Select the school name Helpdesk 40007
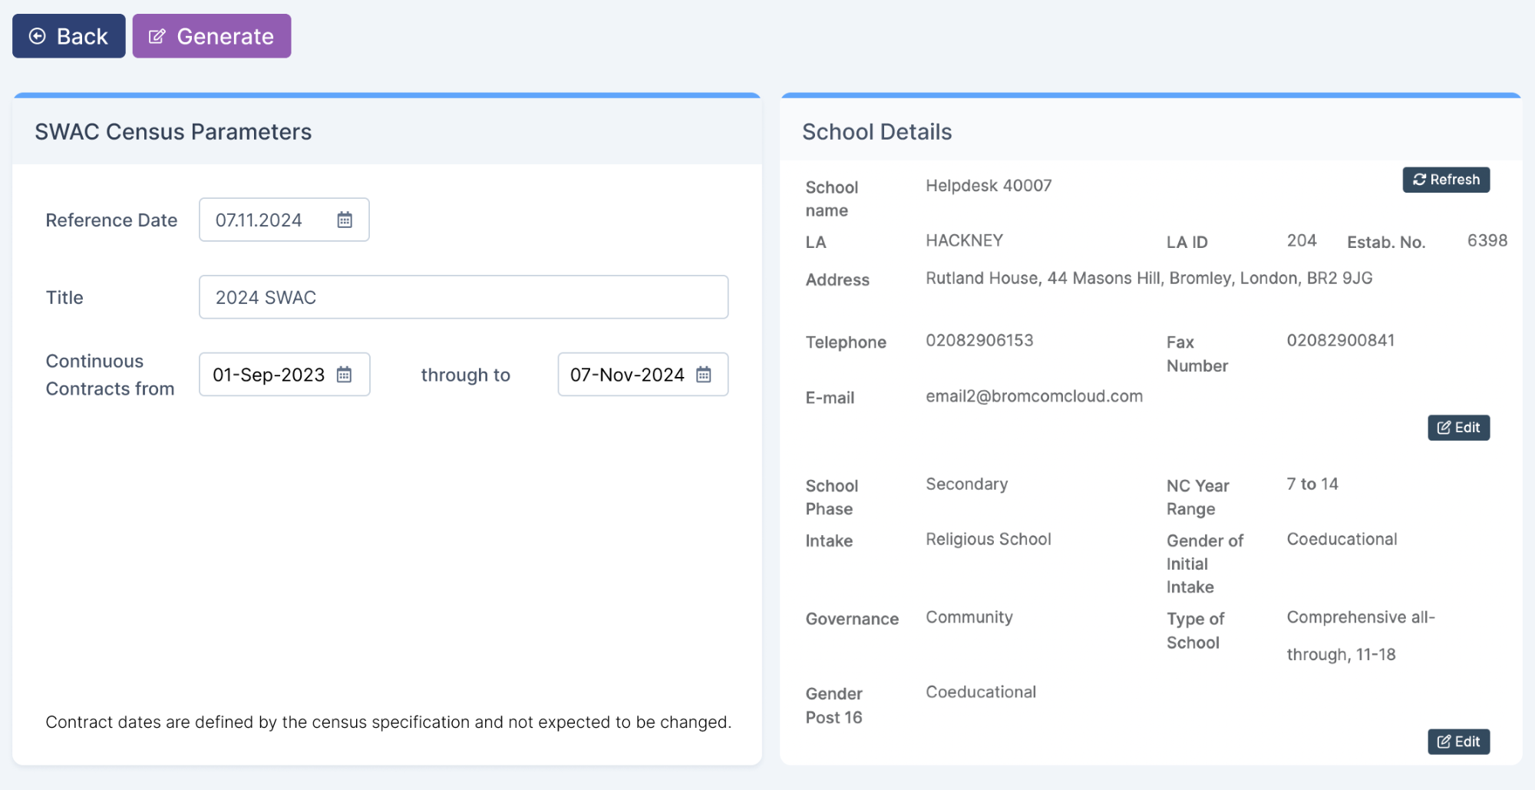Image resolution: width=1535 pixels, height=790 pixels. pyautogui.click(x=989, y=186)
